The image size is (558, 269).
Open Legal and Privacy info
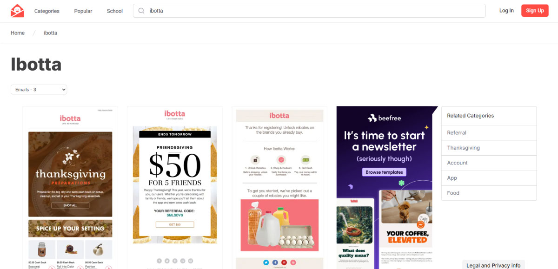pos(493,265)
